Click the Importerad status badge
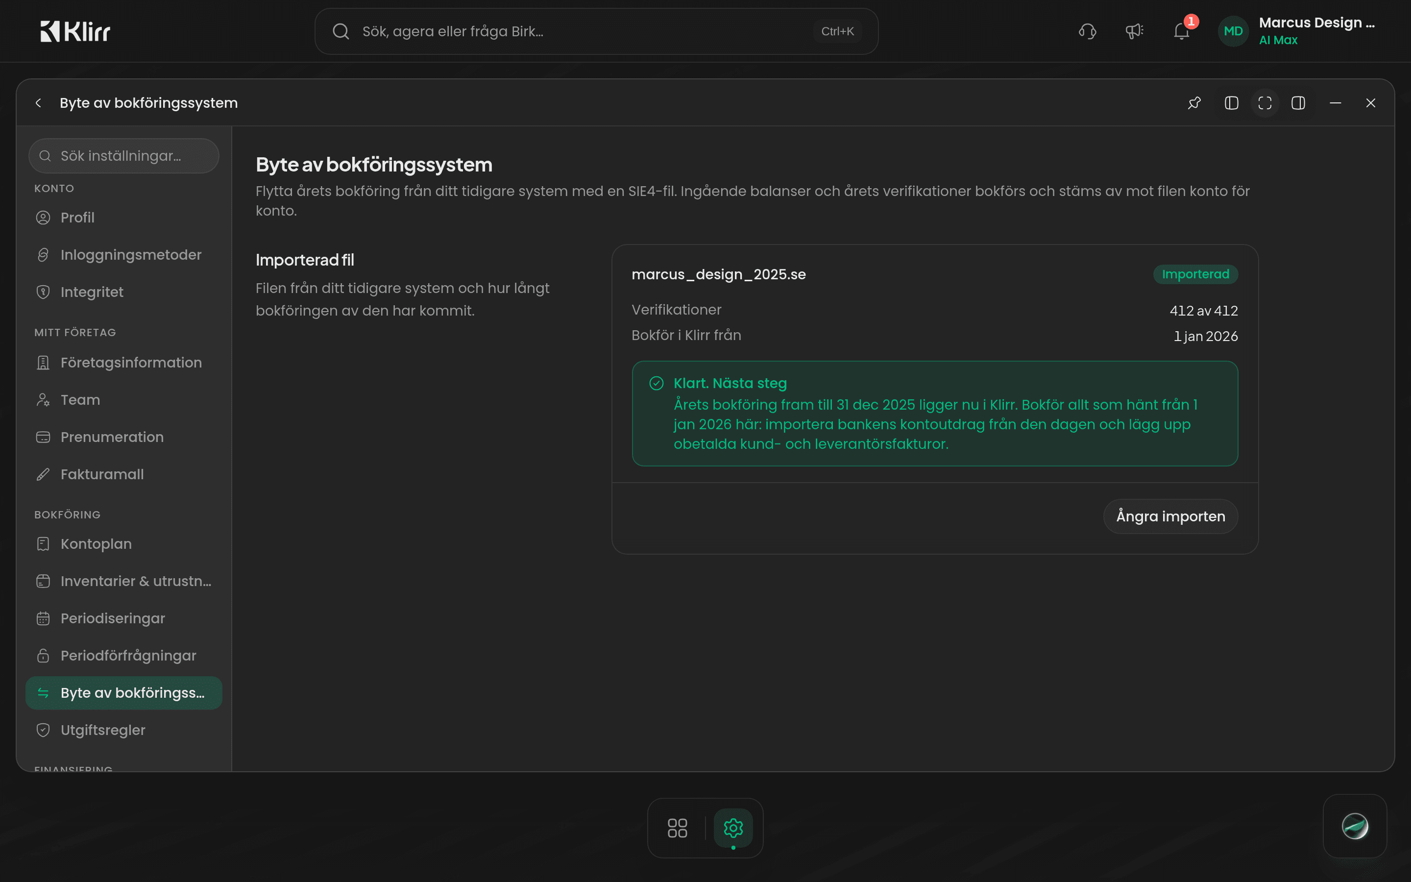 pos(1195,274)
